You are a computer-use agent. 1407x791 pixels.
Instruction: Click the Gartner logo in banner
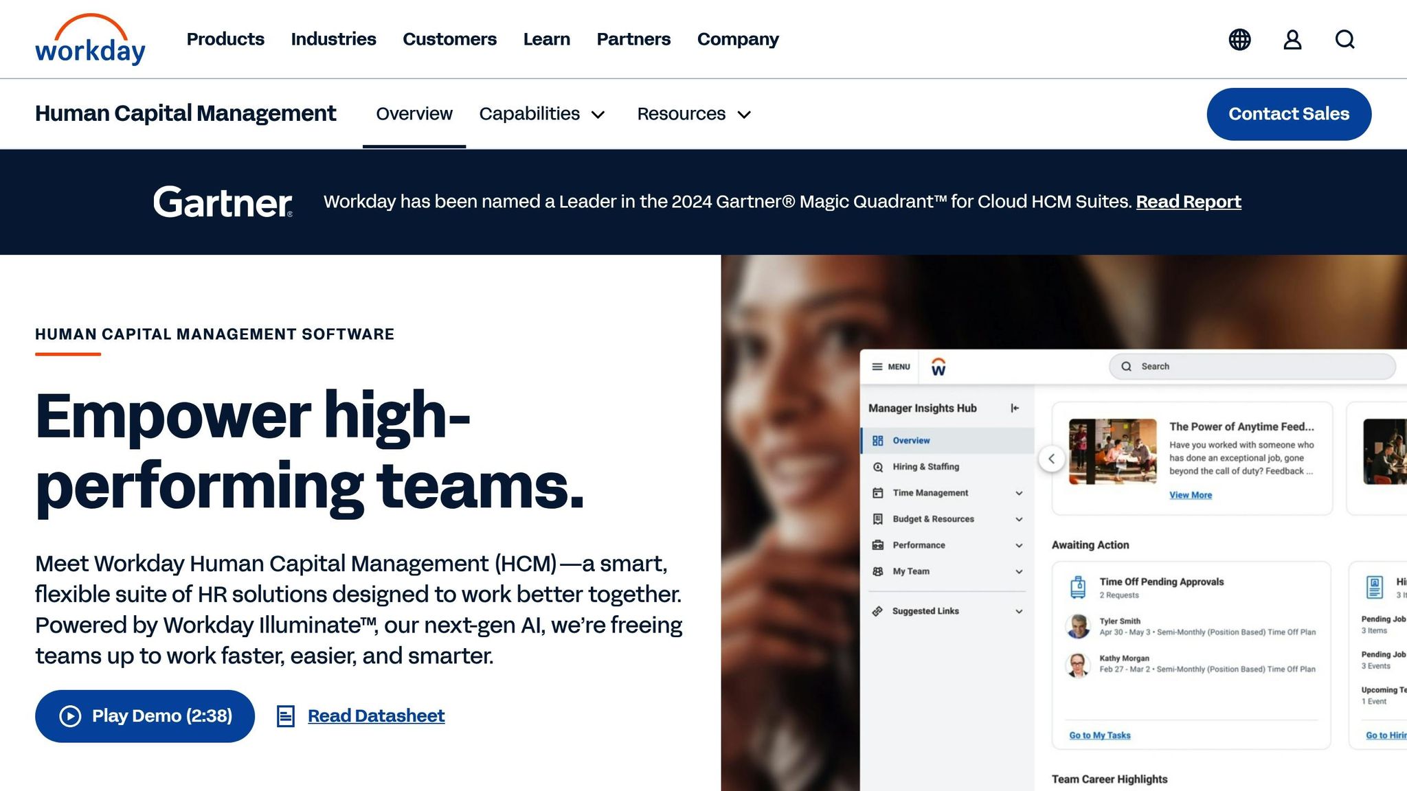pyautogui.click(x=223, y=202)
